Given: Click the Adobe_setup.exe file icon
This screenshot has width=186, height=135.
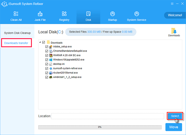Looking at the screenshot, I should click(51, 47).
